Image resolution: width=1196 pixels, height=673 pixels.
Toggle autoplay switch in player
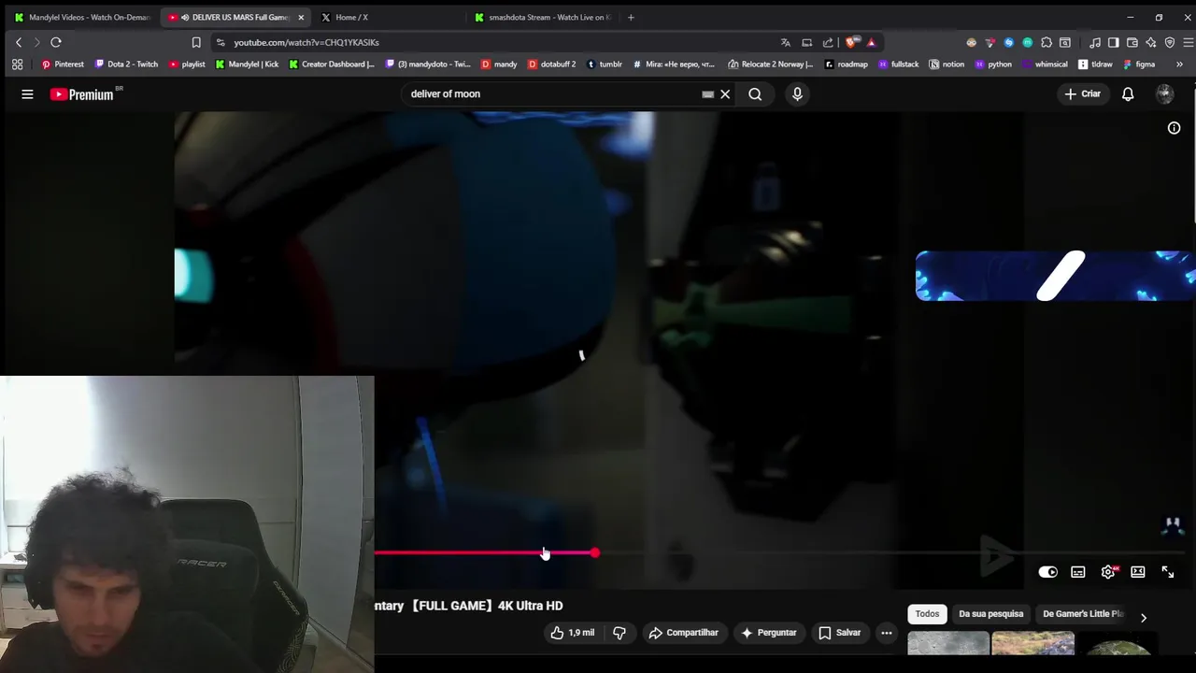[1048, 572]
